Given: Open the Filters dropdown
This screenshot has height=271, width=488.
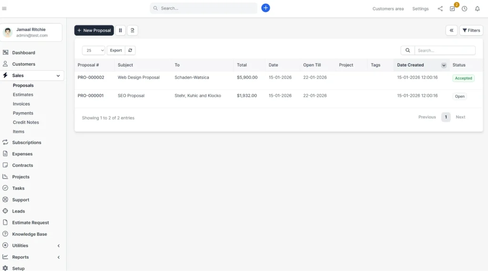Looking at the screenshot, I should click(471, 30).
